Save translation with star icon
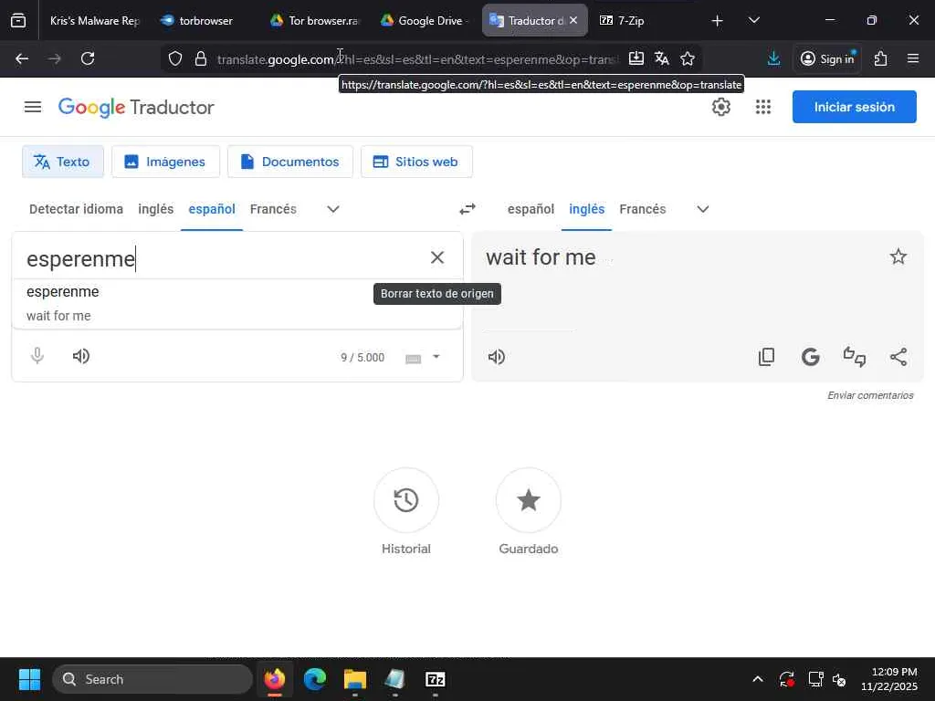 click(898, 256)
